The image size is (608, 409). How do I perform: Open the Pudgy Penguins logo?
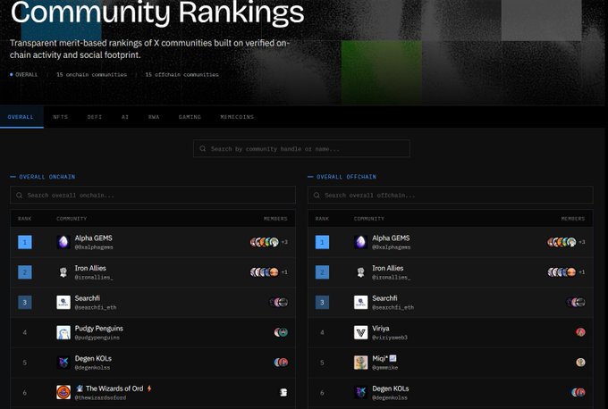(x=63, y=332)
